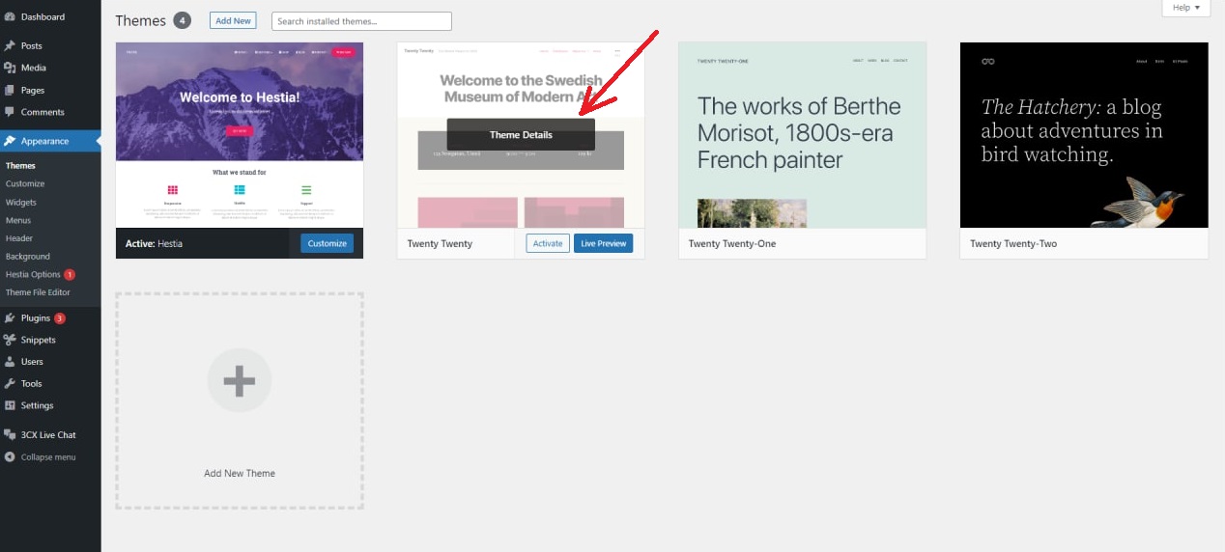Open the Twenty Twenty-Two theme thumbnail
1225x552 pixels.
[x=1084, y=135]
